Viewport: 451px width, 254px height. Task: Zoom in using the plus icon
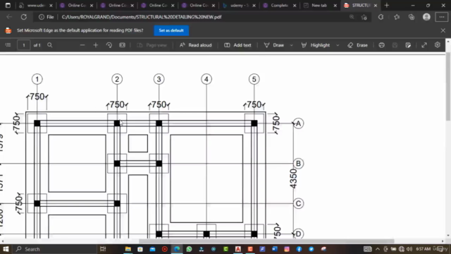point(96,45)
